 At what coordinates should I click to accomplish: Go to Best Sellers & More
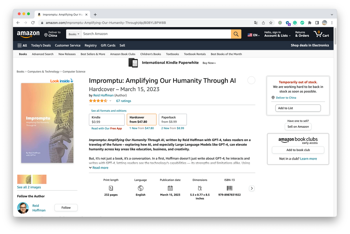(x=93, y=54)
